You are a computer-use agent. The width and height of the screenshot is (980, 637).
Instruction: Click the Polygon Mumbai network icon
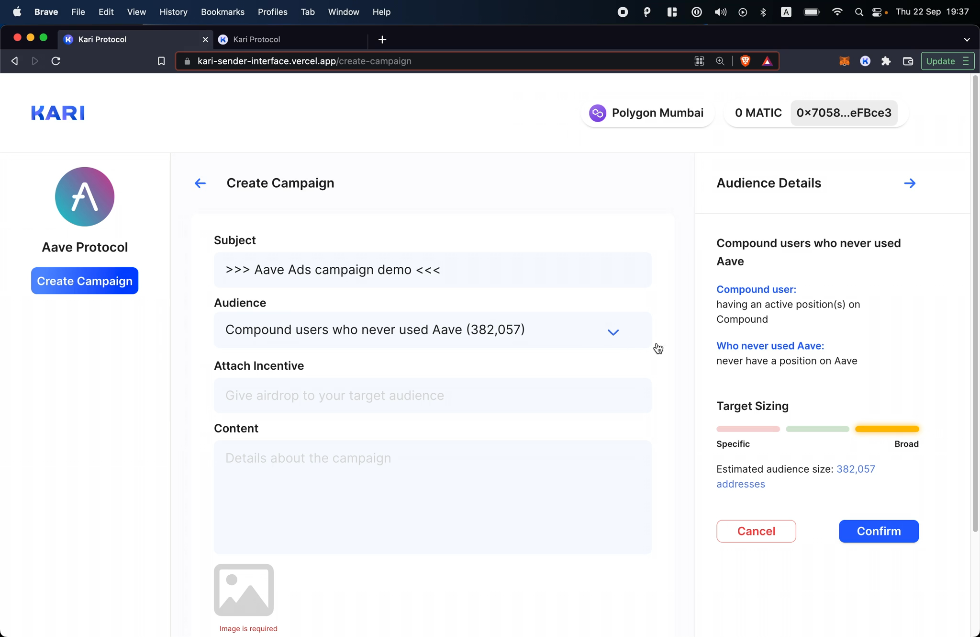coord(597,113)
